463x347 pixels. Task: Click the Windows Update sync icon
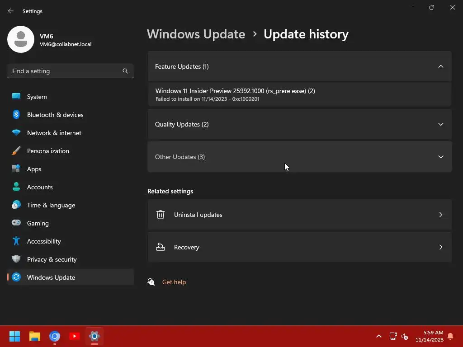(16, 277)
